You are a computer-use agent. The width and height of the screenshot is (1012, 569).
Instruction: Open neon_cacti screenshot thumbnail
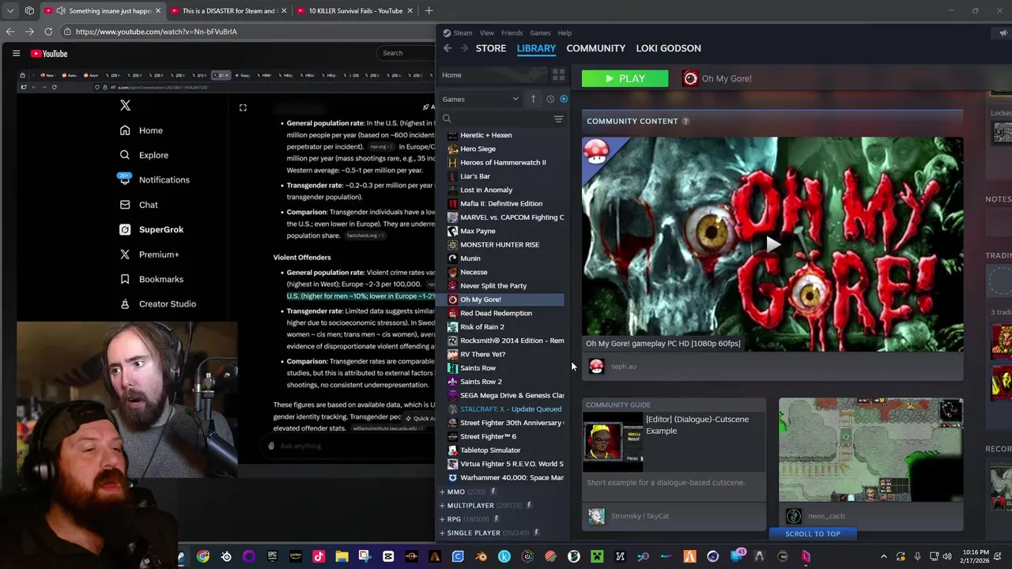click(870, 450)
